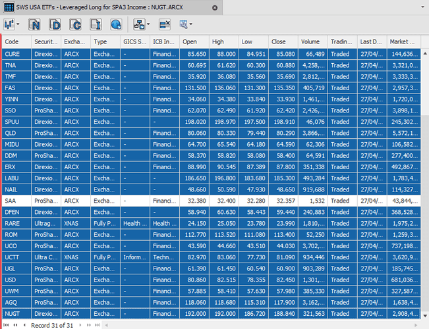Viewport: 429px width, 329px height.
Task: Click the C document toolbar icon
Action: pos(75,24)
